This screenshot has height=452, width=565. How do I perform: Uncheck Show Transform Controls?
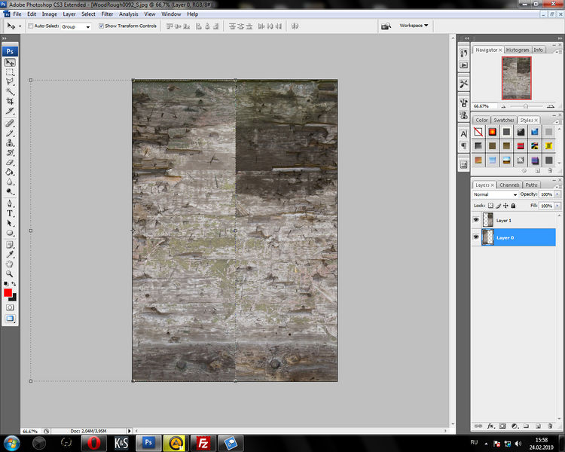pyautogui.click(x=101, y=26)
